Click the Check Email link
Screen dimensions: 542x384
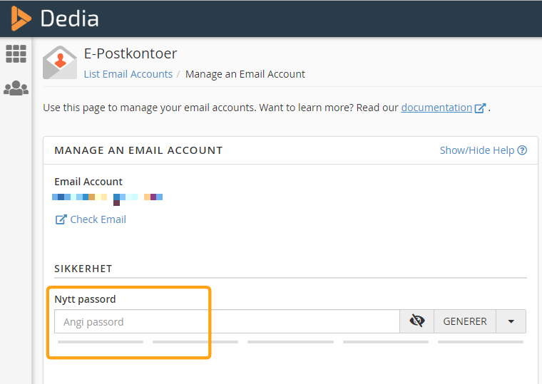(98, 219)
